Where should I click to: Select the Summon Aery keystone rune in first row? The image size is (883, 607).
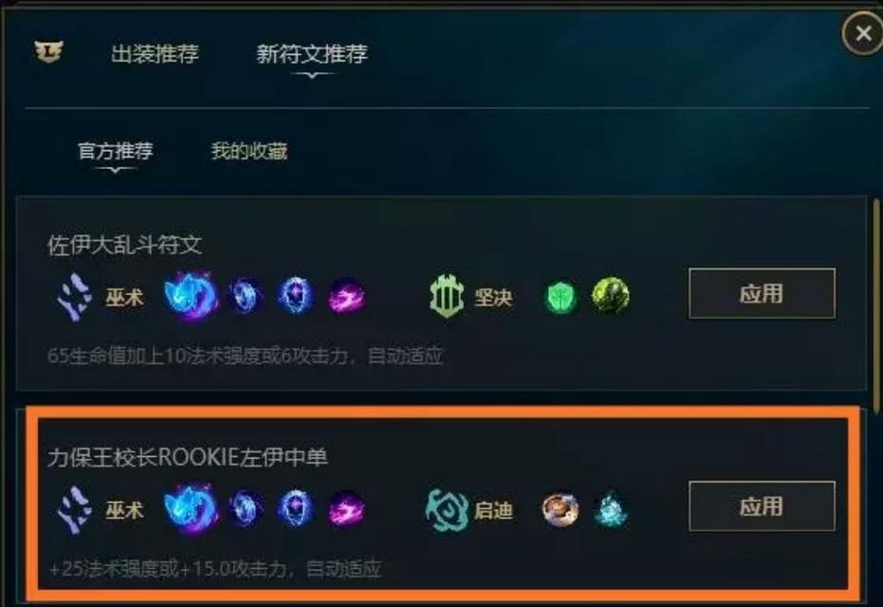(x=191, y=295)
